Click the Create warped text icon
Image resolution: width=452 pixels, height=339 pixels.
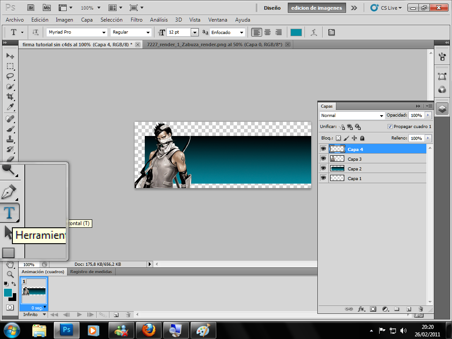tap(314, 32)
